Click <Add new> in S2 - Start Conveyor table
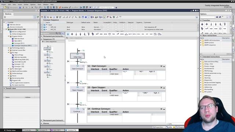The height and width of the screenshot is (132, 235). coord(114,74)
